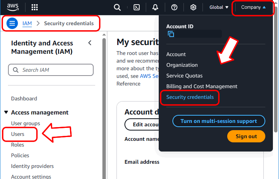279x179 pixels.
Task: Click the Sign out button
Action: coord(246,136)
